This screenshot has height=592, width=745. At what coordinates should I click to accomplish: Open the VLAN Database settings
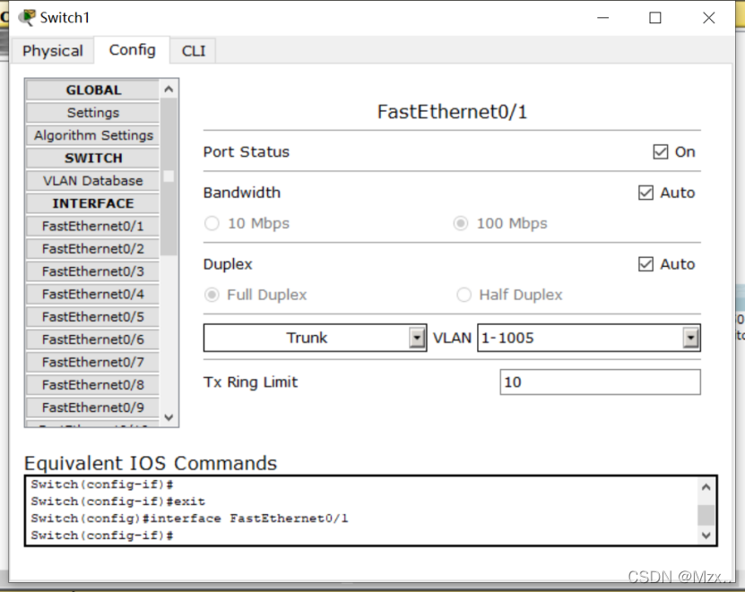pos(92,181)
